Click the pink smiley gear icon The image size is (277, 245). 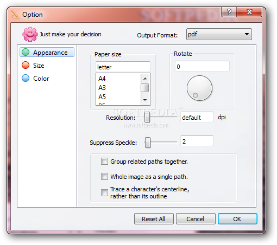[30, 34]
